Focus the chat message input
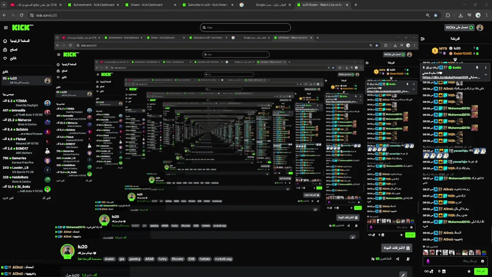492x277 pixels. pyautogui.click(x=454, y=261)
